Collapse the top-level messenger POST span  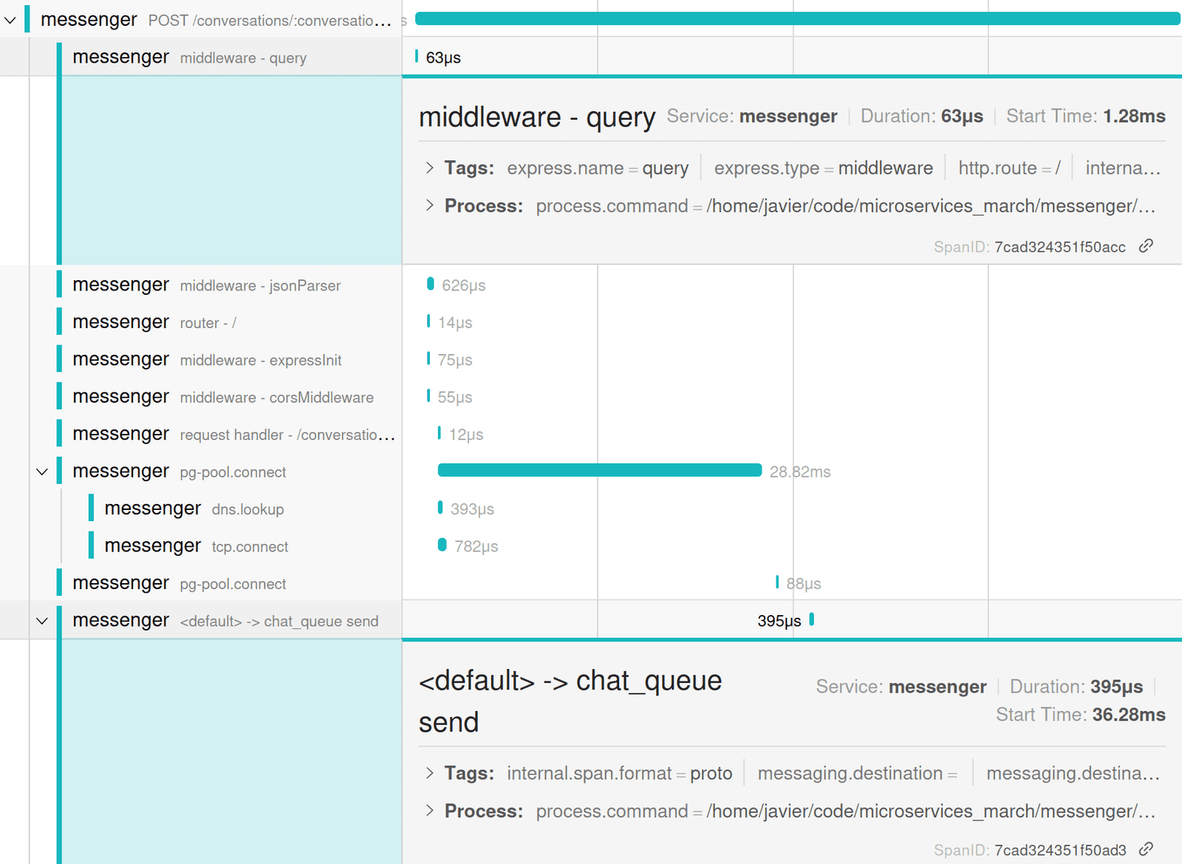(10, 20)
